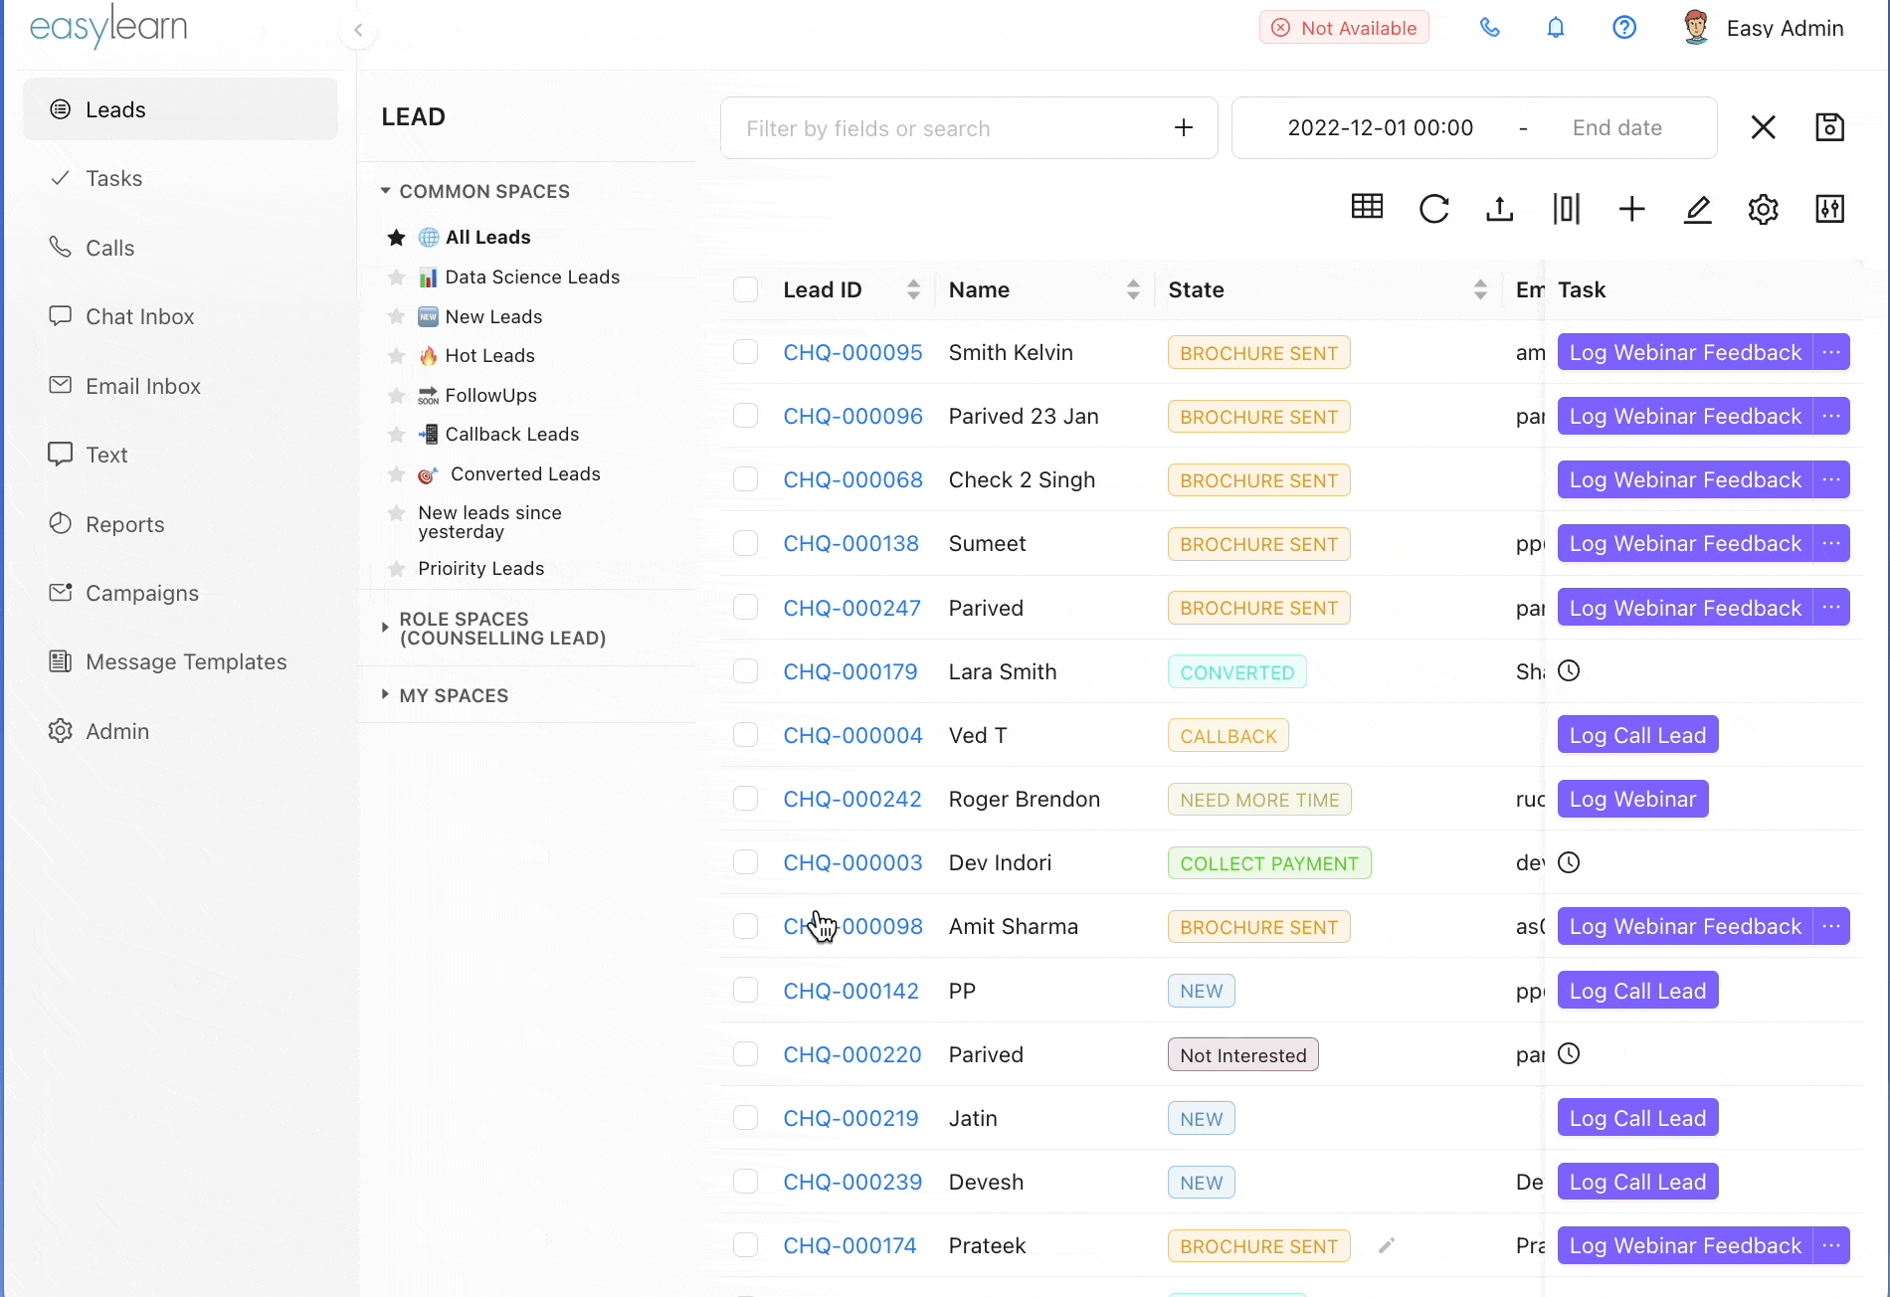Go to Campaigns in the sidebar
Image resolution: width=1890 pixels, height=1297 pixels.
coord(141,593)
